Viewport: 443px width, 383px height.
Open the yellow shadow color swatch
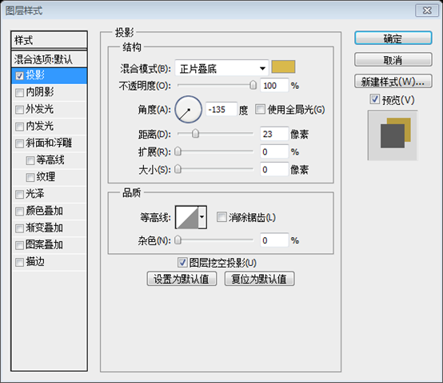click(283, 67)
